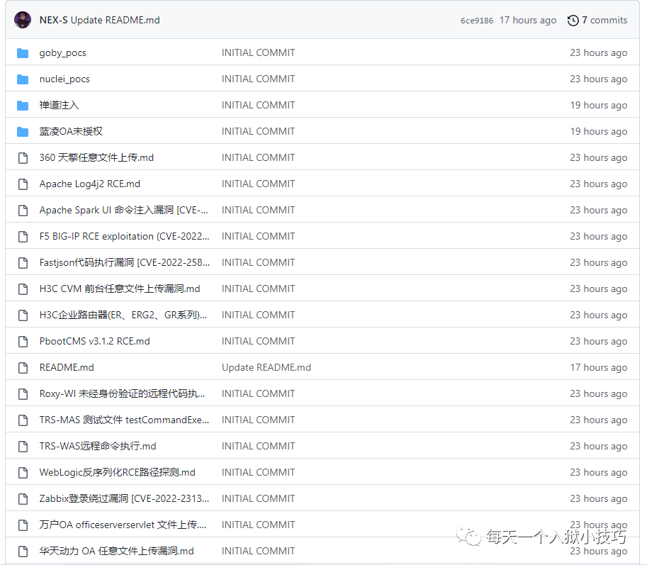This screenshot has width=647, height=565.
Task: Open TRS-WAS远程命令执行.md file
Action: point(98,446)
